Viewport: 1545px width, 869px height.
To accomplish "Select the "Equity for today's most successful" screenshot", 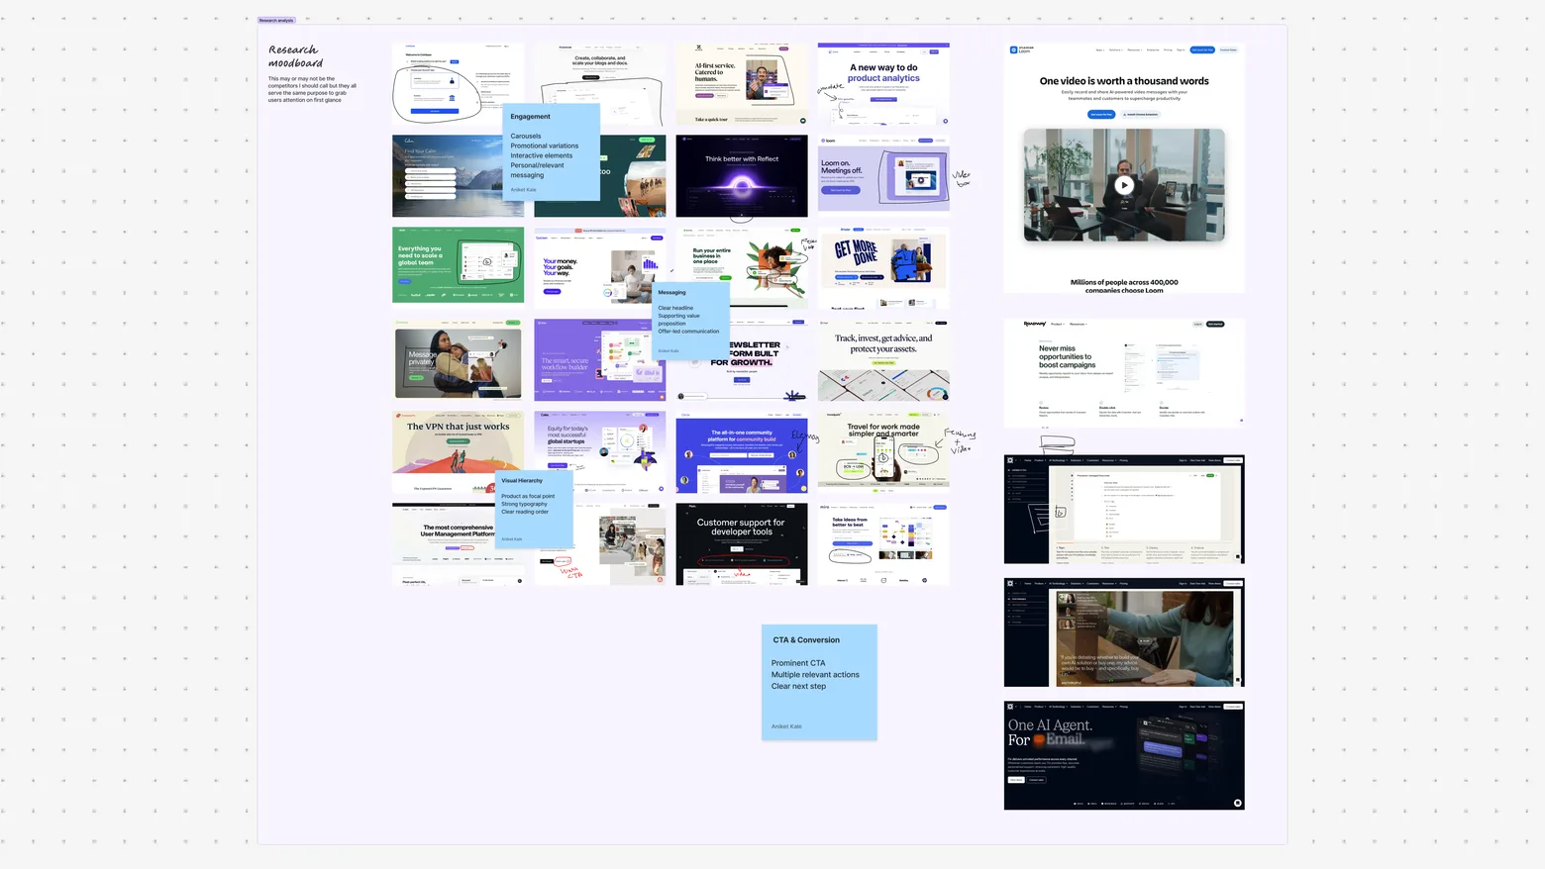I will point(600,451).
